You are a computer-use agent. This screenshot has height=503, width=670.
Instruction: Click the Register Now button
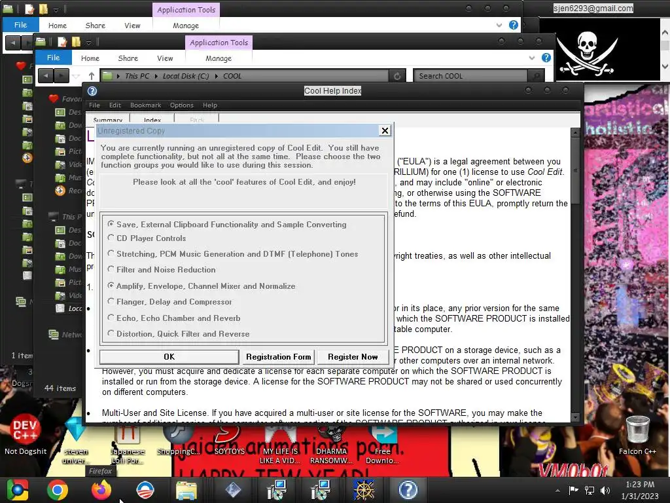point(353,357)
